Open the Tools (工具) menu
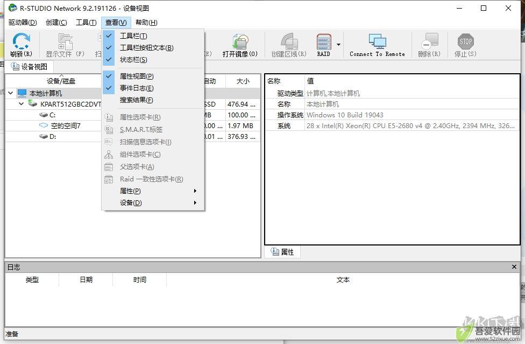This screenshot has width=525, height=344. 86,23
